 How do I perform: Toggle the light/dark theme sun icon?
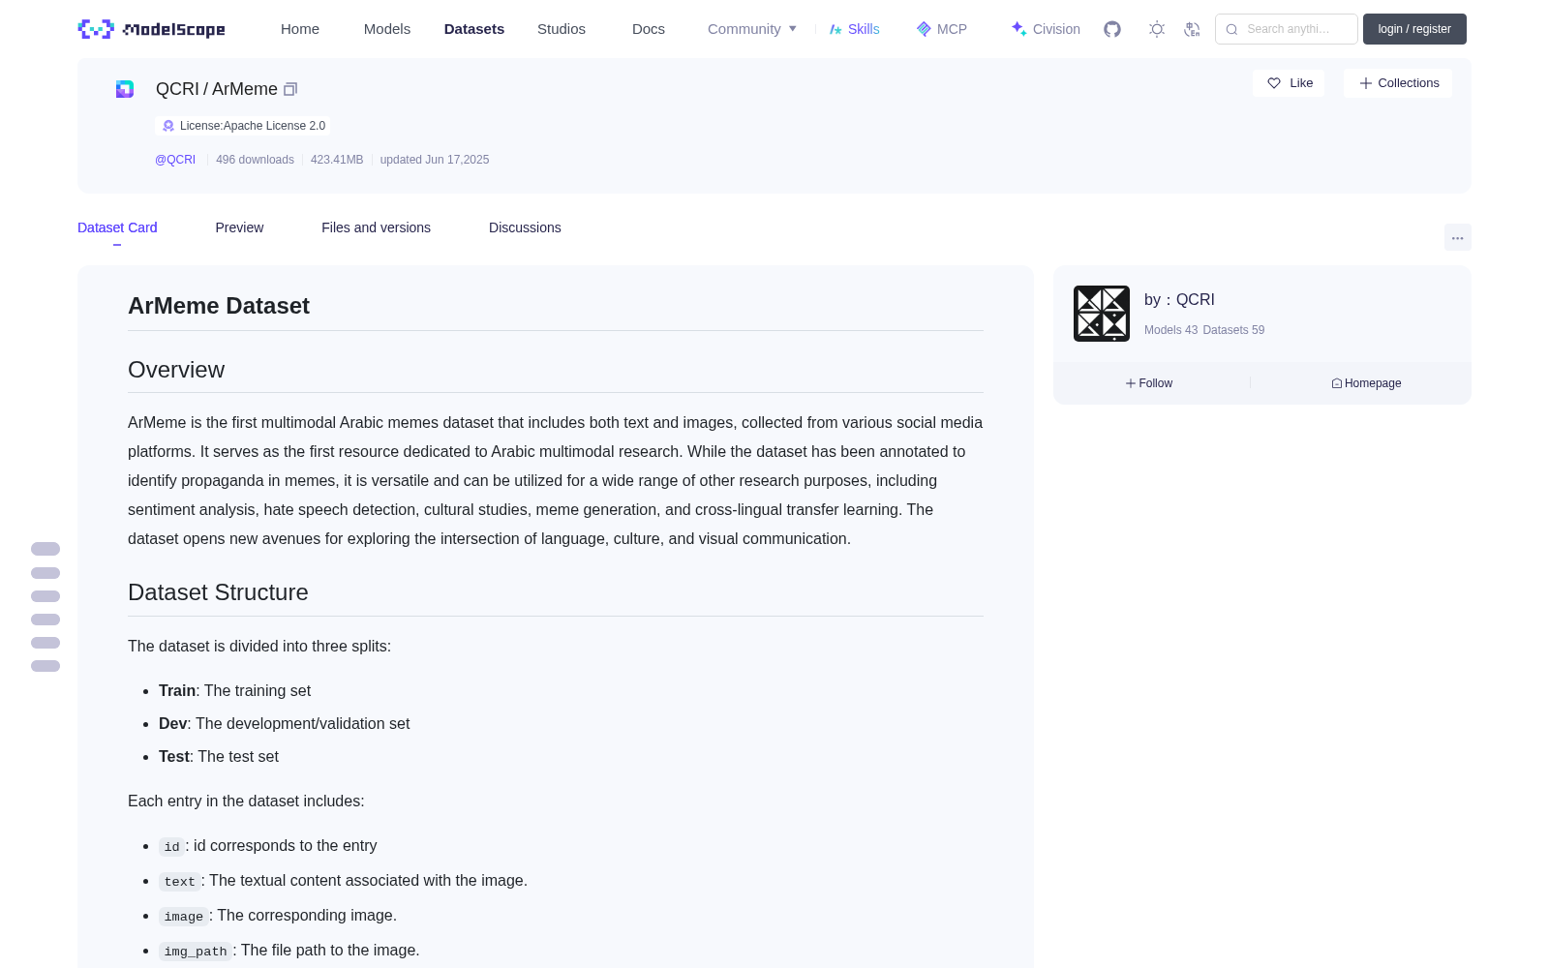click(x=1157, y=29)
